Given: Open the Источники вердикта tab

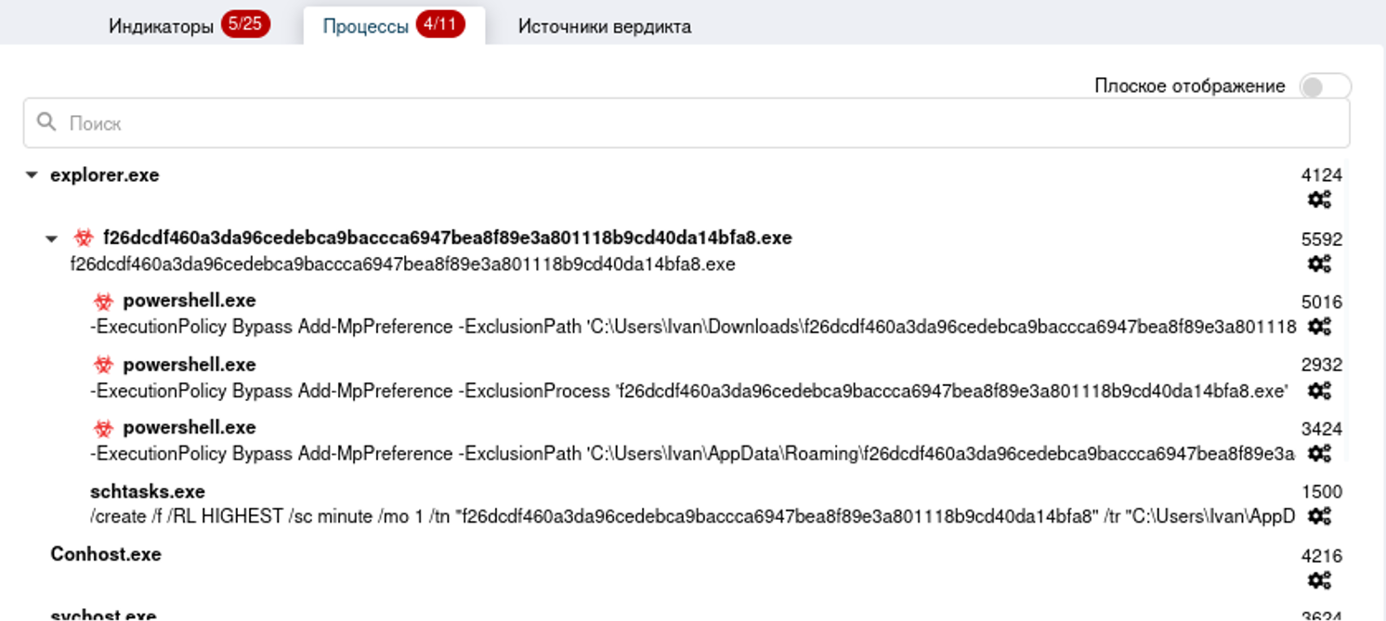Looking at the screenshot, I should pyautogui.click(x=604, y=26).
